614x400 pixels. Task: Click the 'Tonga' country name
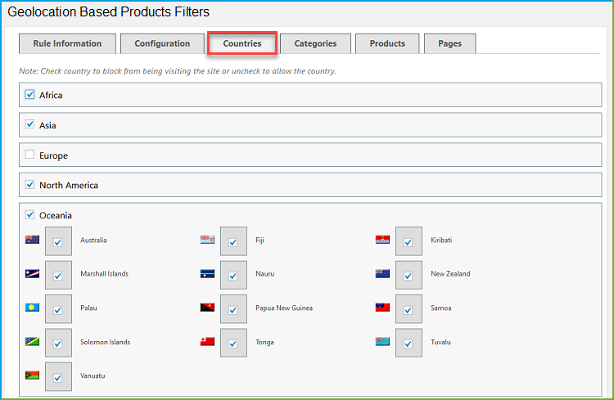(264, 342)
